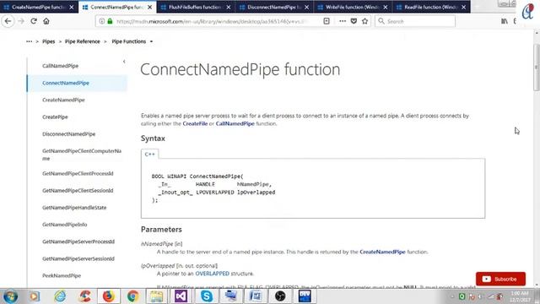Viewport: 540px width, 304px height.
Task: Close the WriteFile function tab
Action: [386, 7]
